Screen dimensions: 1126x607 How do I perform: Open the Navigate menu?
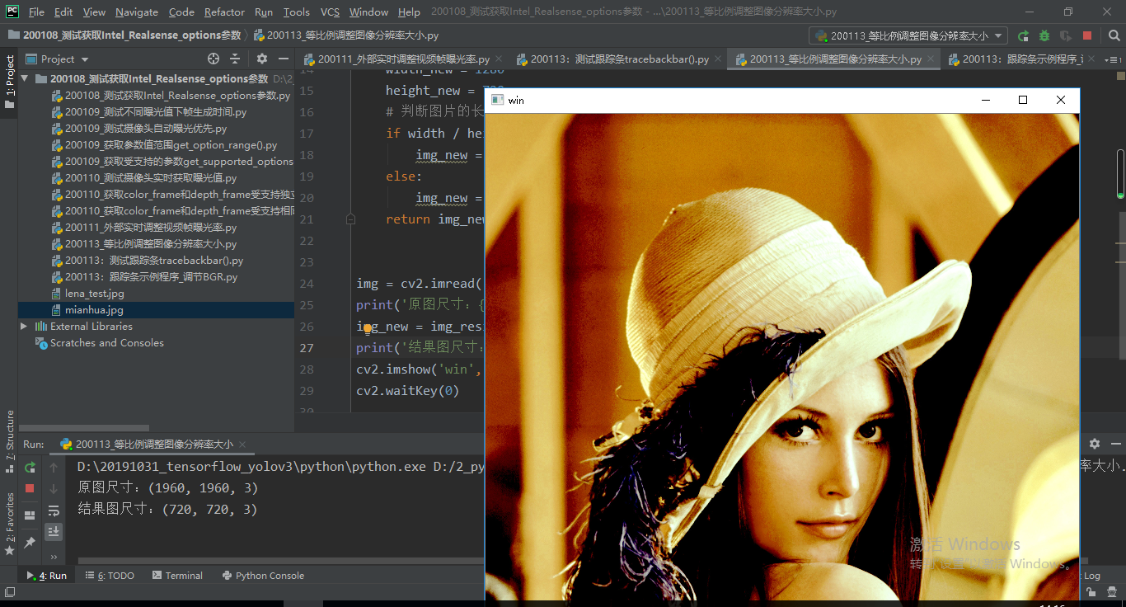click(x=137, y=12)
